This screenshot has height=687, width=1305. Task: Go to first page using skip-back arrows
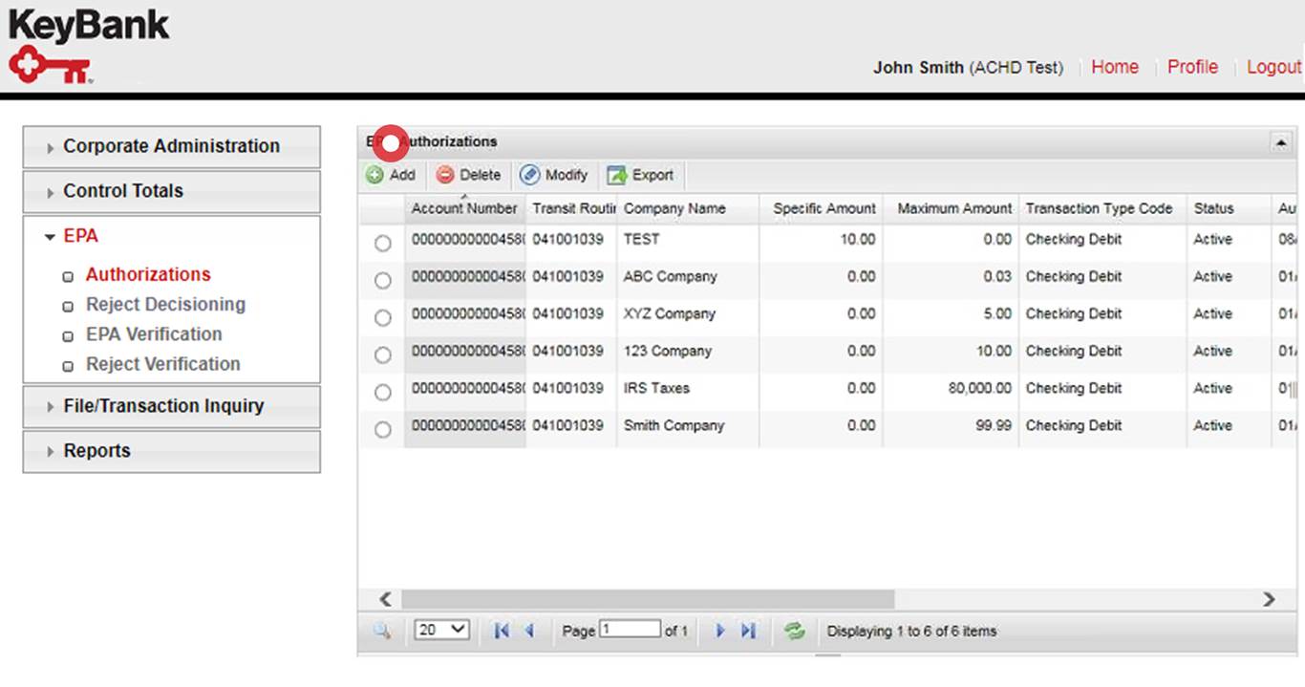click(x=501, y=630)
